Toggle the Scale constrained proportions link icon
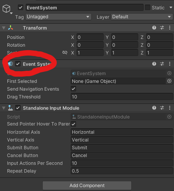This screenshot has height=191, width=174. click(65, 53)
